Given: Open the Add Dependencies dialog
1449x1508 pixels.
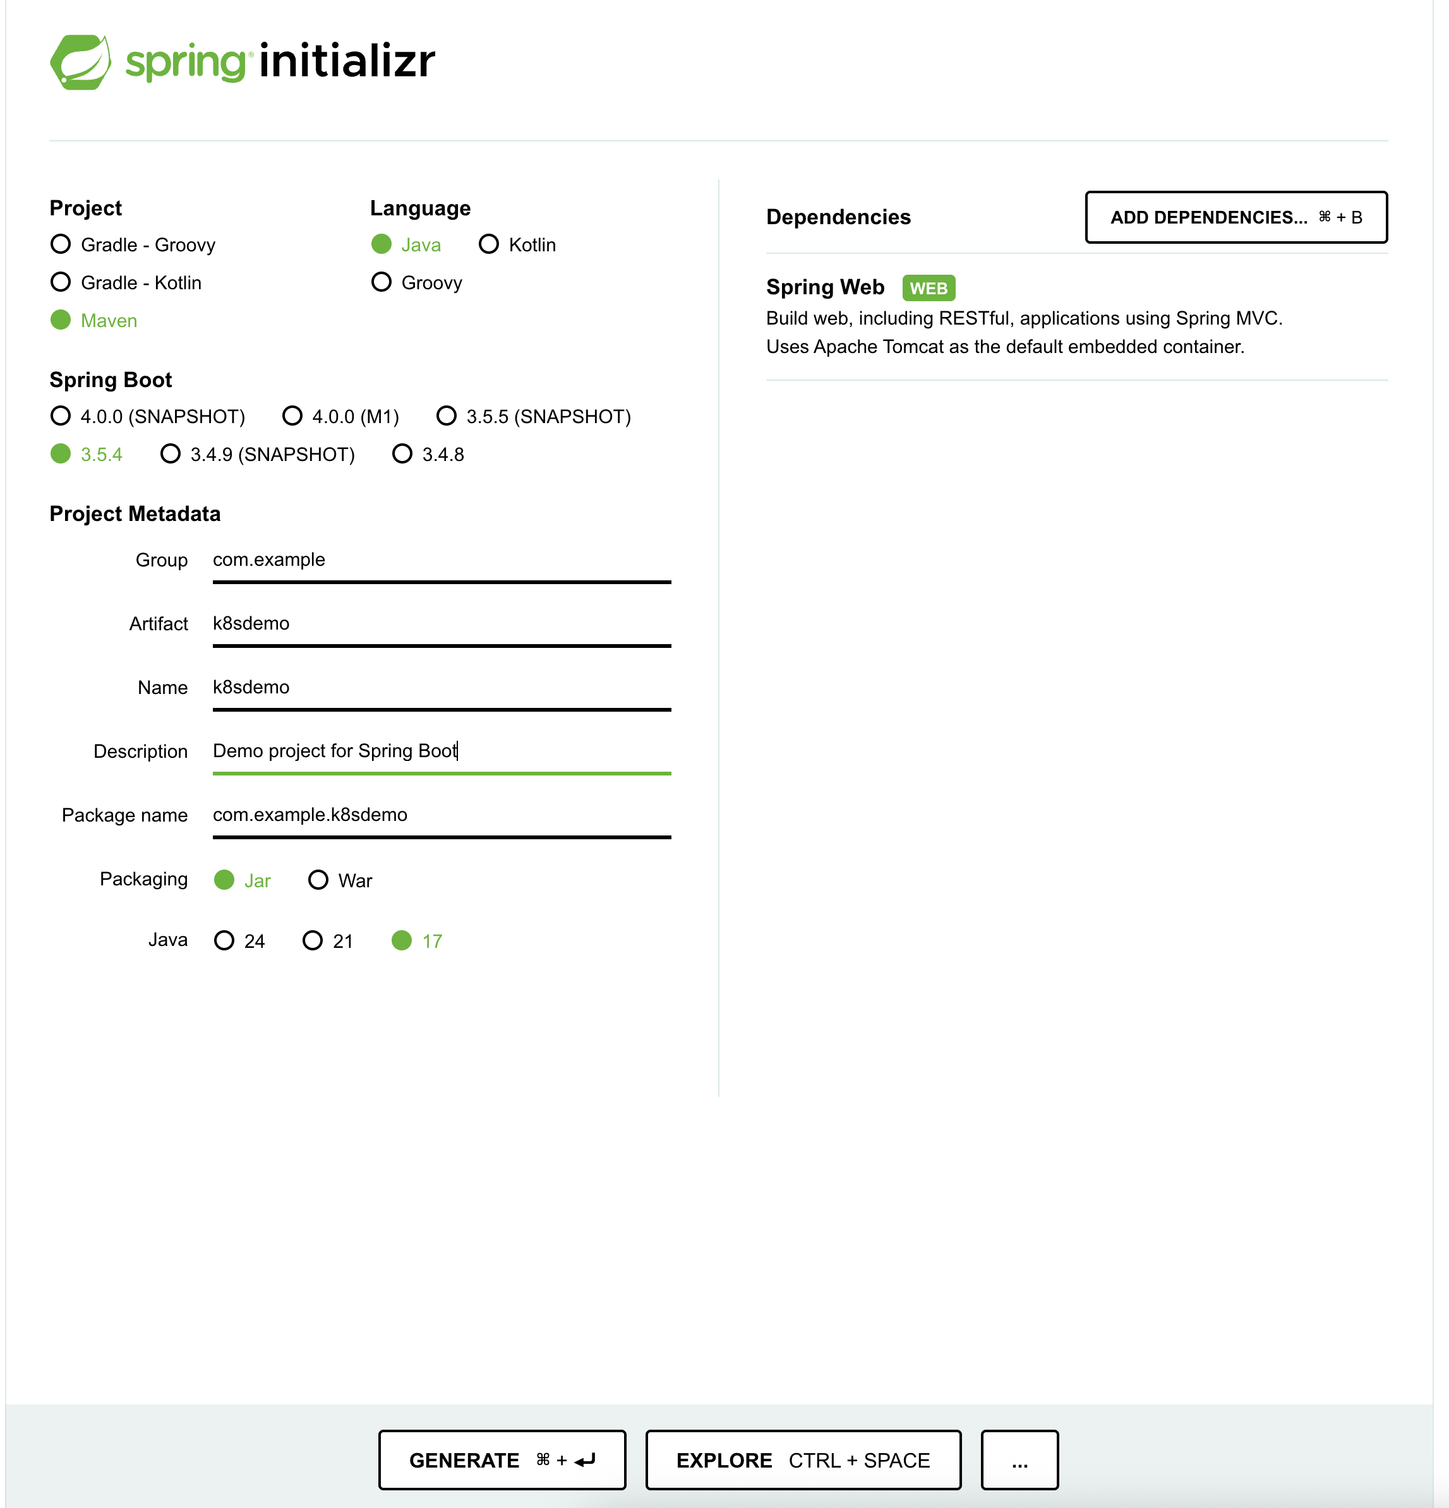Looking at the screenshot, I should coord(1236,218).
